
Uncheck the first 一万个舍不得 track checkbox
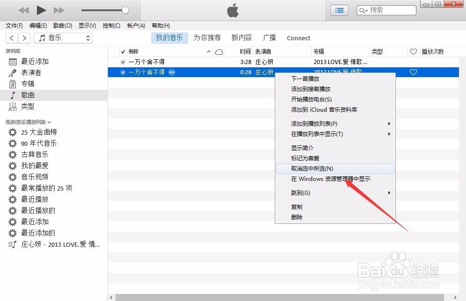pyautogui.click(x=122, y=61)
